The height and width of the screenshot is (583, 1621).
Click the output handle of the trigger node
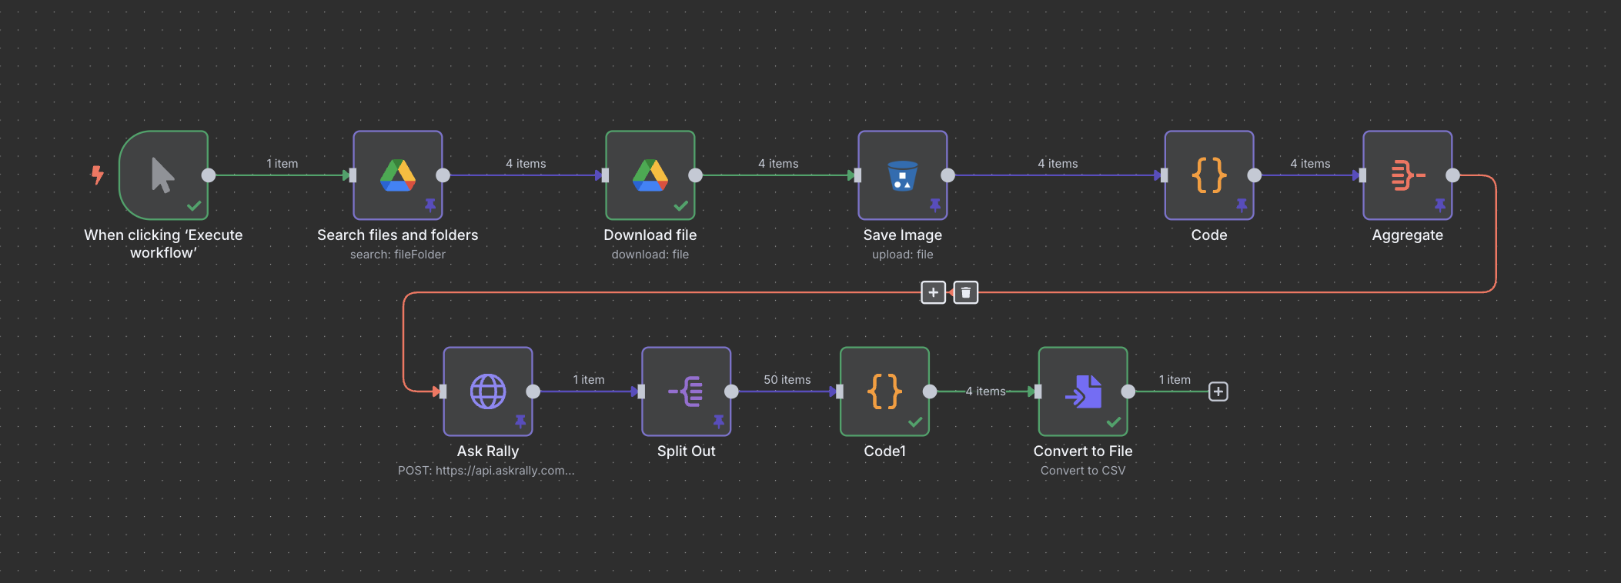pos(209,175)
